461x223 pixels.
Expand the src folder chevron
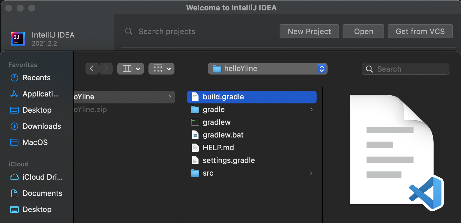click(311, 173)
